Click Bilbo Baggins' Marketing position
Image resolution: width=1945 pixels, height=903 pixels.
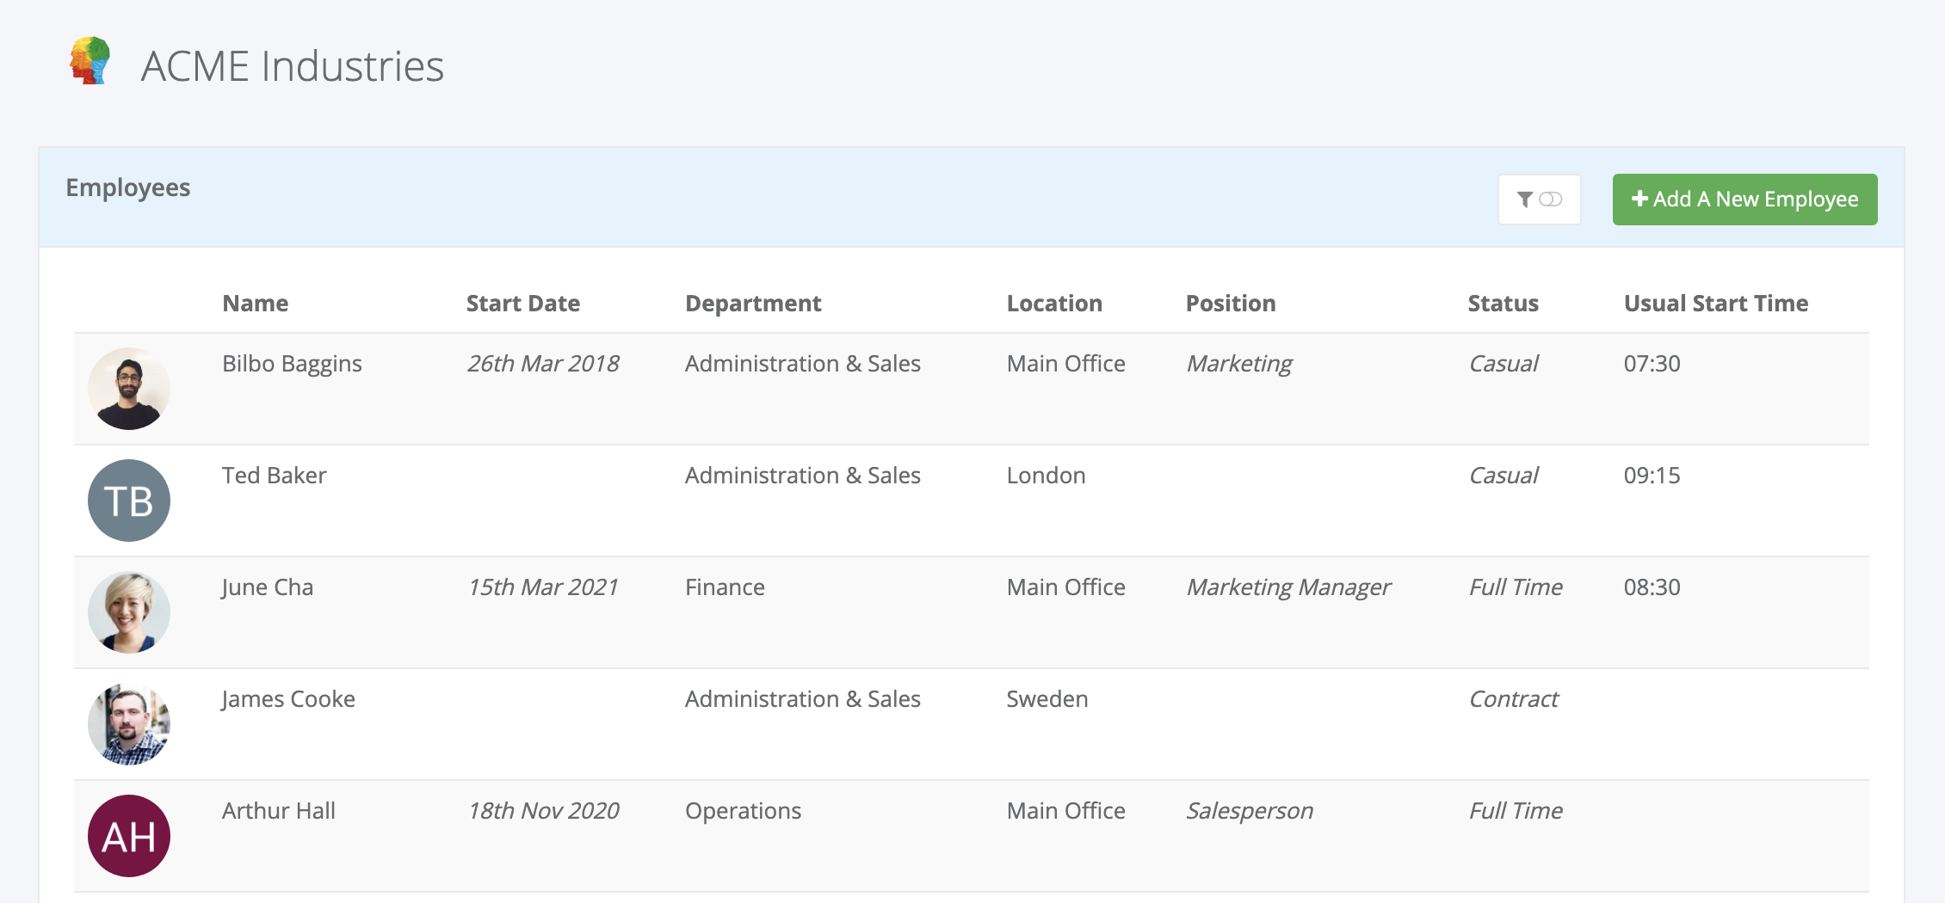coord(1239,364)
